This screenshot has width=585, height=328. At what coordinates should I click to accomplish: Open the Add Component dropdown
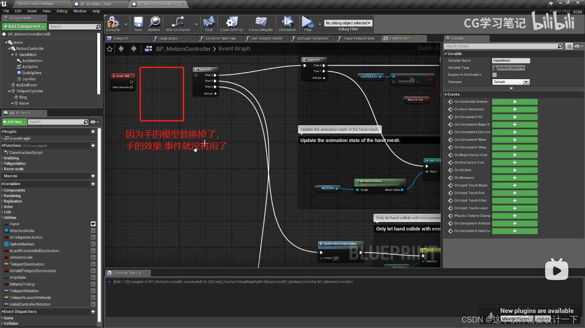point(24,27)
